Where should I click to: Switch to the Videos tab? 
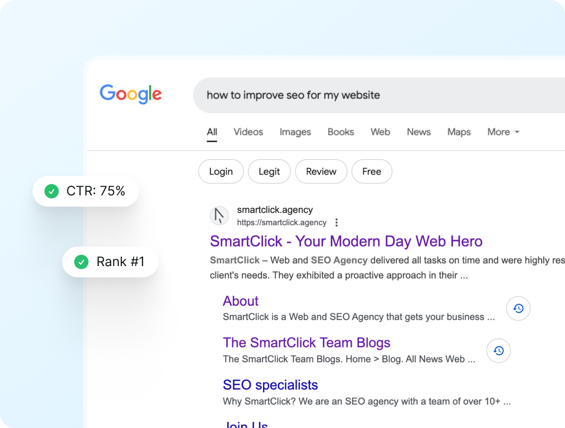248,132
